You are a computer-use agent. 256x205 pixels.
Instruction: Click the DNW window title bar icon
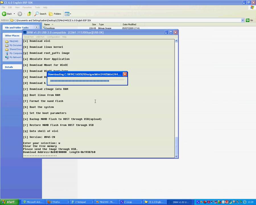coord(25,32)
